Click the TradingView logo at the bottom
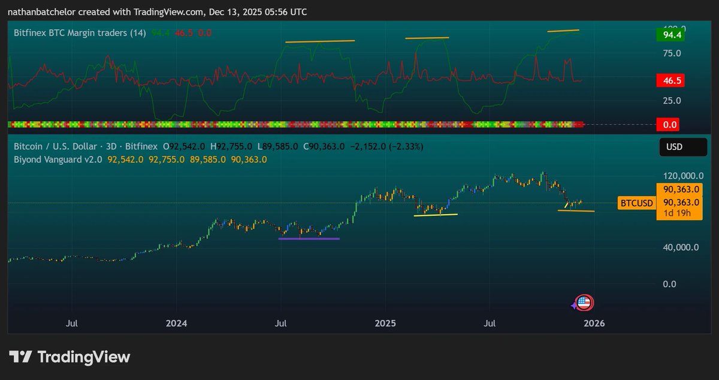This screenshot has height=380, width=719. pyautogui.click(x=70, y=357)
